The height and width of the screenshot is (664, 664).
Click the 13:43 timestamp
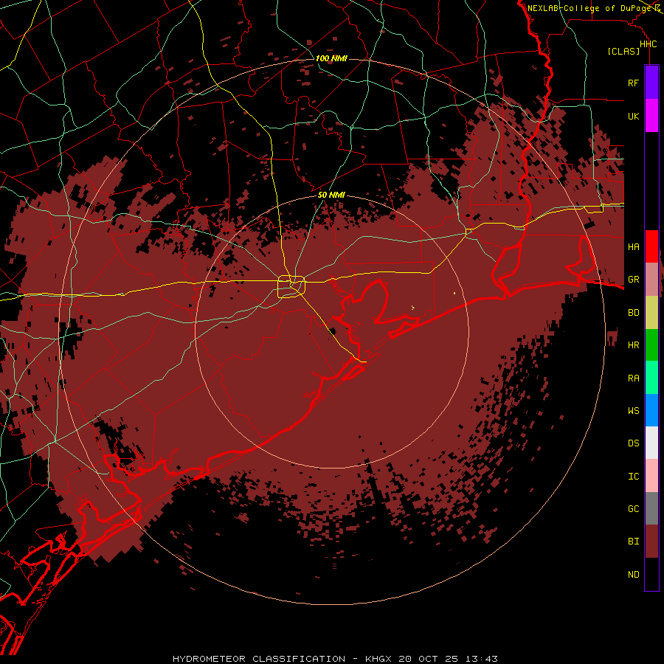coord(481,659)
